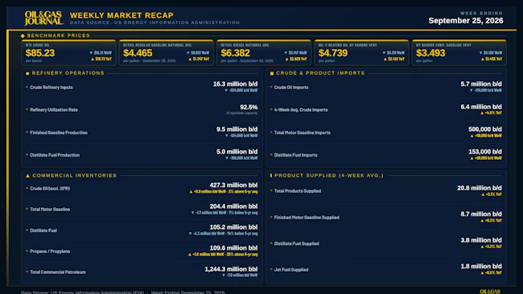Click the Product Supplied (4-Week Avg.) heading

click(x=329, y=175)
